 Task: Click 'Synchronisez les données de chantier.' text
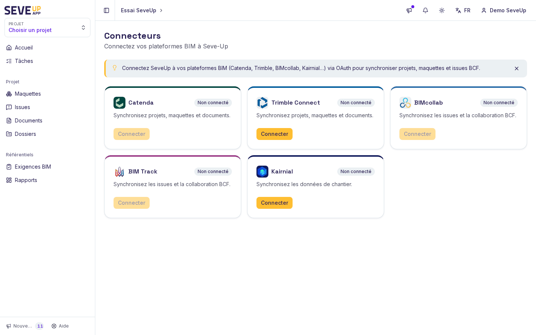pyautogui.click(x=304, y=184)
